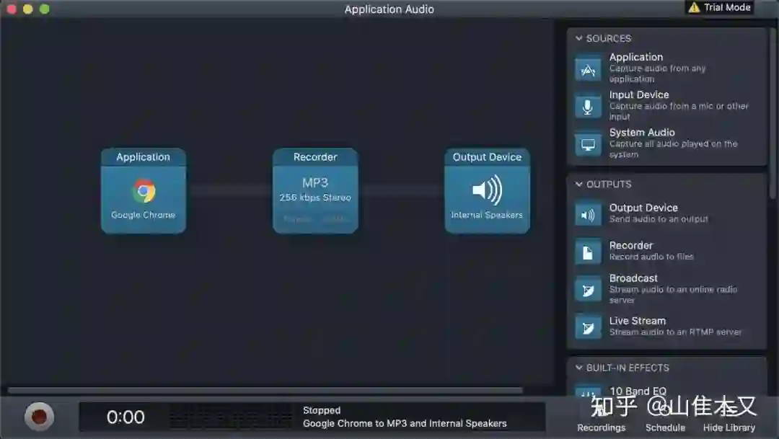This screenshot has height=439, width=779.
Task: Click 'Stream audio to an RTMP server' text
Action: pos(675,332)
